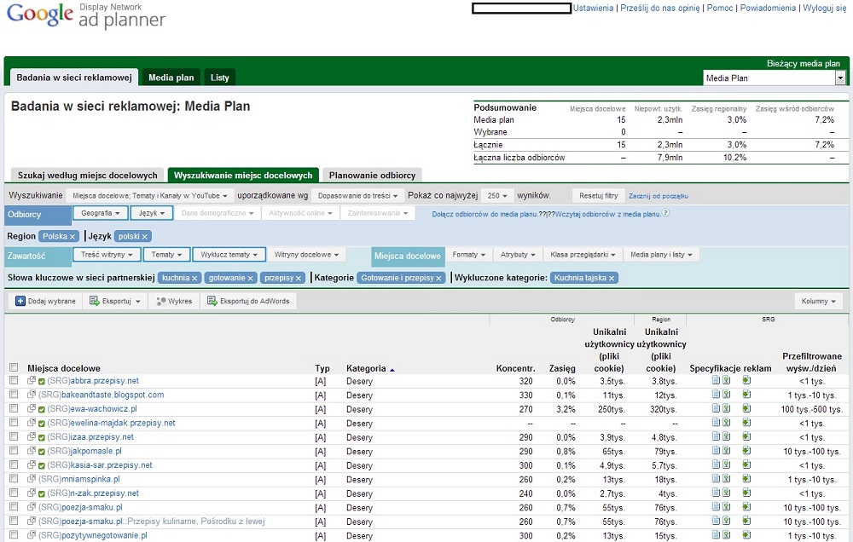The height and width of the screenshot is (542, 853).
Task: Open image ad spec icon in izaa.przepisy.net row
Action: pyautogui.click(x=726, y=436)
